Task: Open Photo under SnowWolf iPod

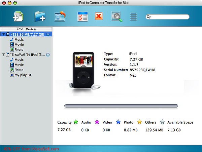Action: [x=17, y=70]
